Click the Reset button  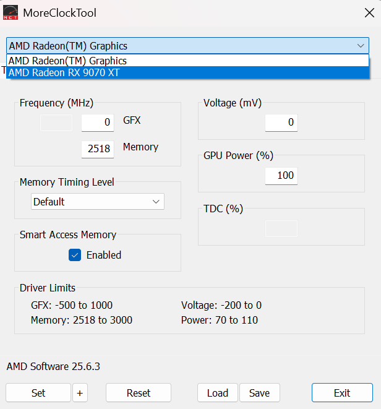pyautogui.click(x=139, y=392)
